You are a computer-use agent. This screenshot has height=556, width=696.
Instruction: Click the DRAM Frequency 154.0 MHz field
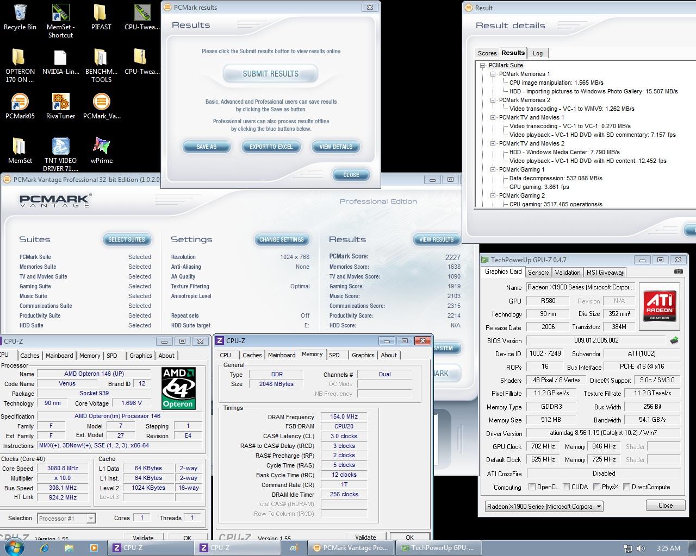343,416
